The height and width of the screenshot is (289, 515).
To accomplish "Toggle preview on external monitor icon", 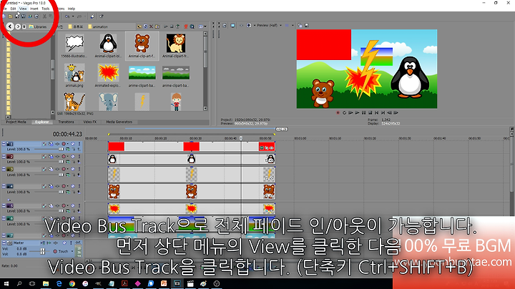I will (233, 25).
